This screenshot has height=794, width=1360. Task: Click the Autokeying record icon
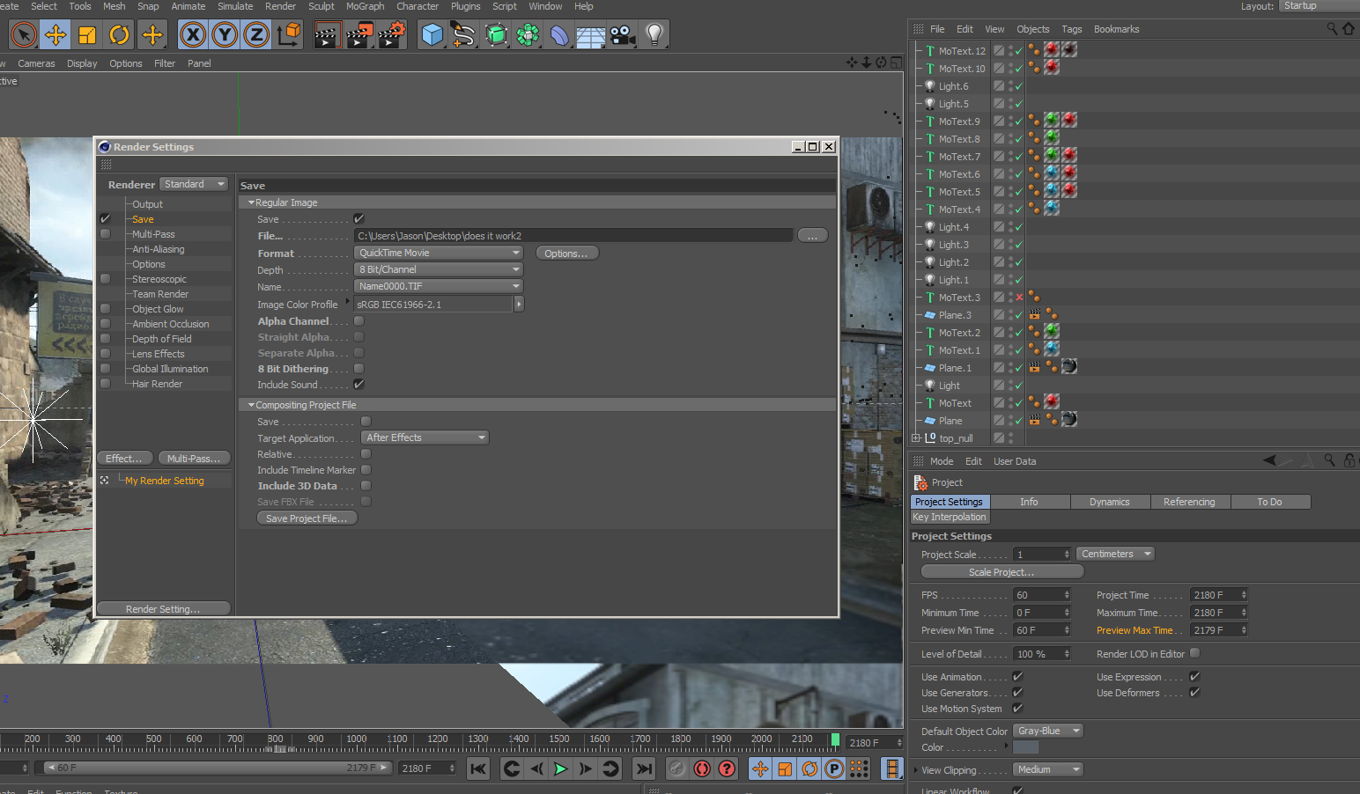[x=702, y=768]
